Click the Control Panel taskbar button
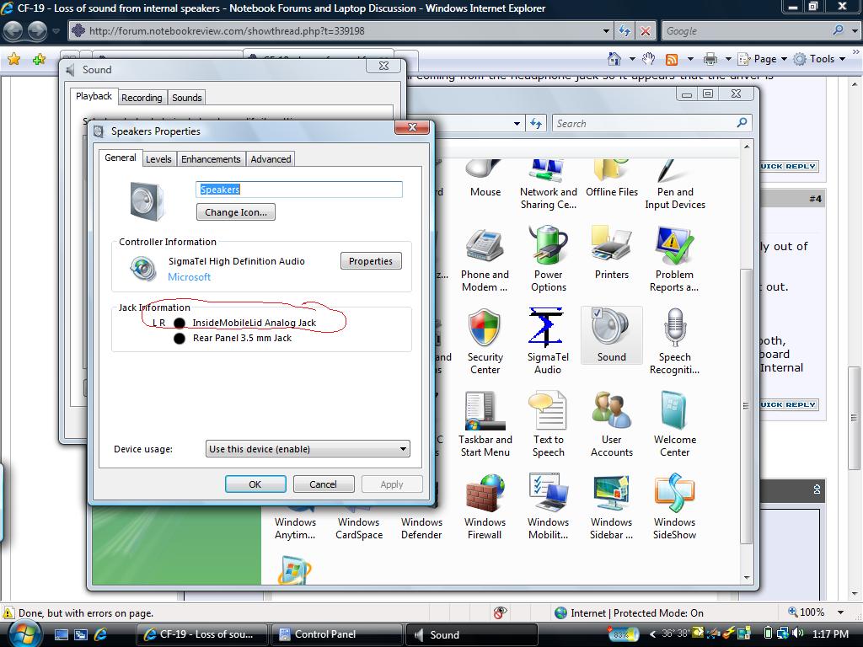Screen dimensions: 863x647 (337, 634)
